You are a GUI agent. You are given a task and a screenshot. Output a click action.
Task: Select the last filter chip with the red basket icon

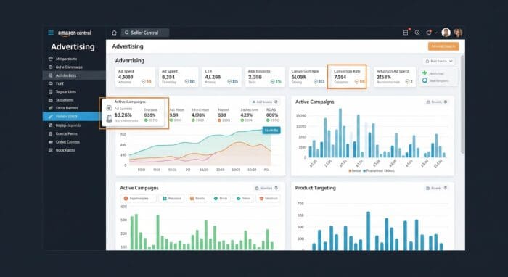tap(269, 199)
